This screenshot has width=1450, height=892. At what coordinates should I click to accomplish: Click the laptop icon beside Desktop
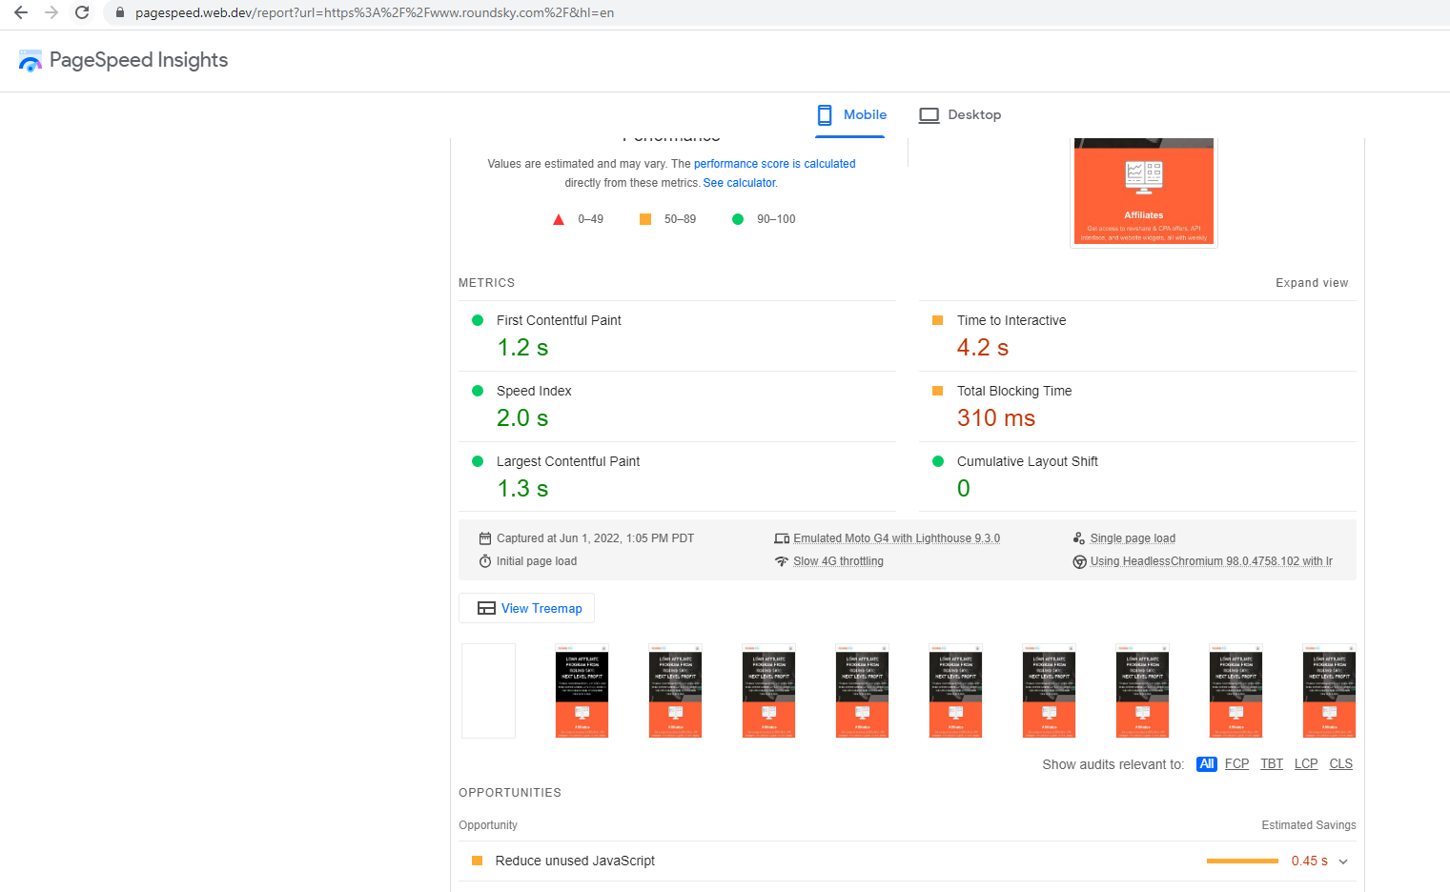point(929,115)
